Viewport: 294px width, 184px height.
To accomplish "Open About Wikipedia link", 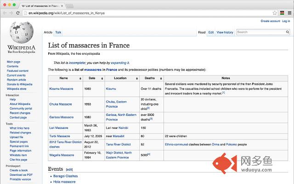I will pyautogui.click(x=20, y=104).
